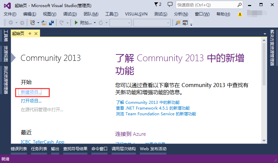Switch to the Web 发布活动 bottom tab
This screenshot has width=278, height=163.
153,149
